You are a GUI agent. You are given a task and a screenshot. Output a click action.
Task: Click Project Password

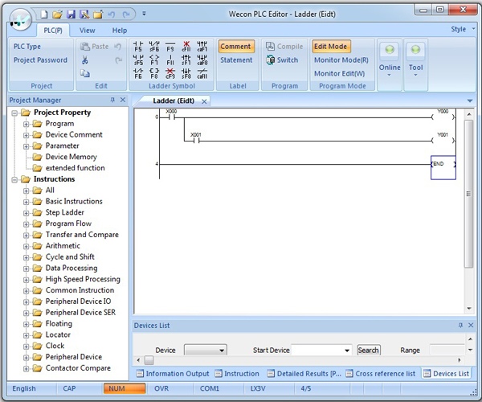click(x=40, y=60)
